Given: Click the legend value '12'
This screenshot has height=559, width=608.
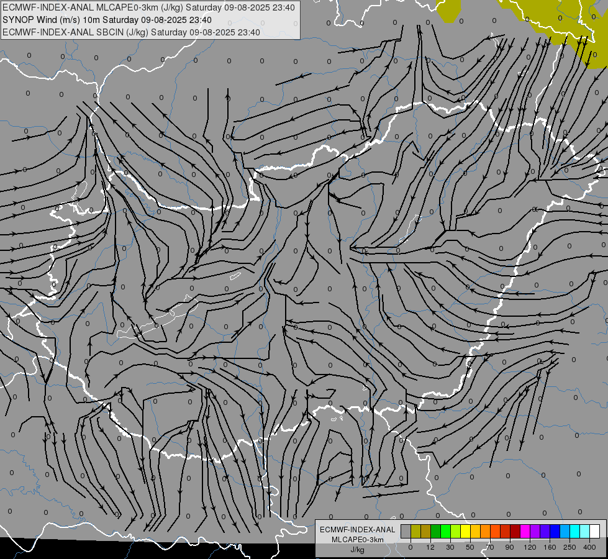Looking at the screenshot, I should pyautogui.click(x=430, y=547).
